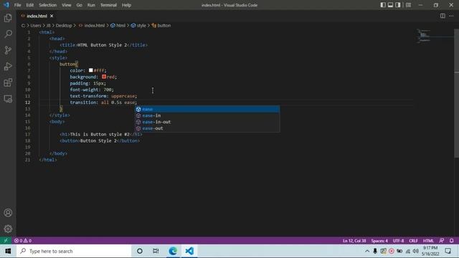Click the Type here to search box

point(74,251)
